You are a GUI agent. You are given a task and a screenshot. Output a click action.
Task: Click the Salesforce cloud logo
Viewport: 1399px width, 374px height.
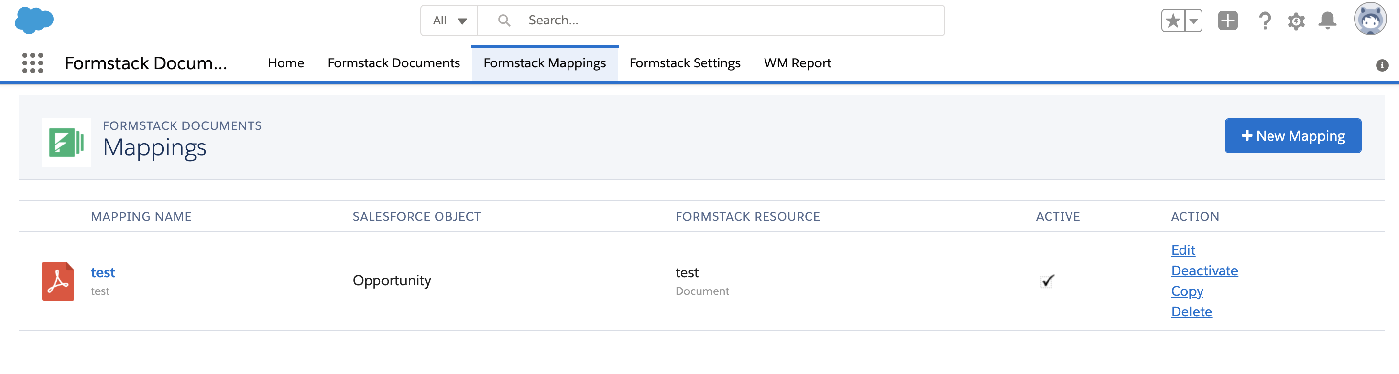pyautogui.click(x=34, y=21)
